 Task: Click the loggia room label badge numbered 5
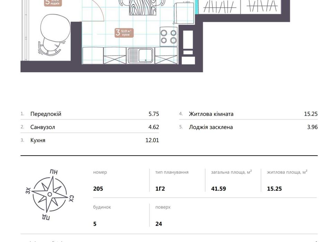53,3
